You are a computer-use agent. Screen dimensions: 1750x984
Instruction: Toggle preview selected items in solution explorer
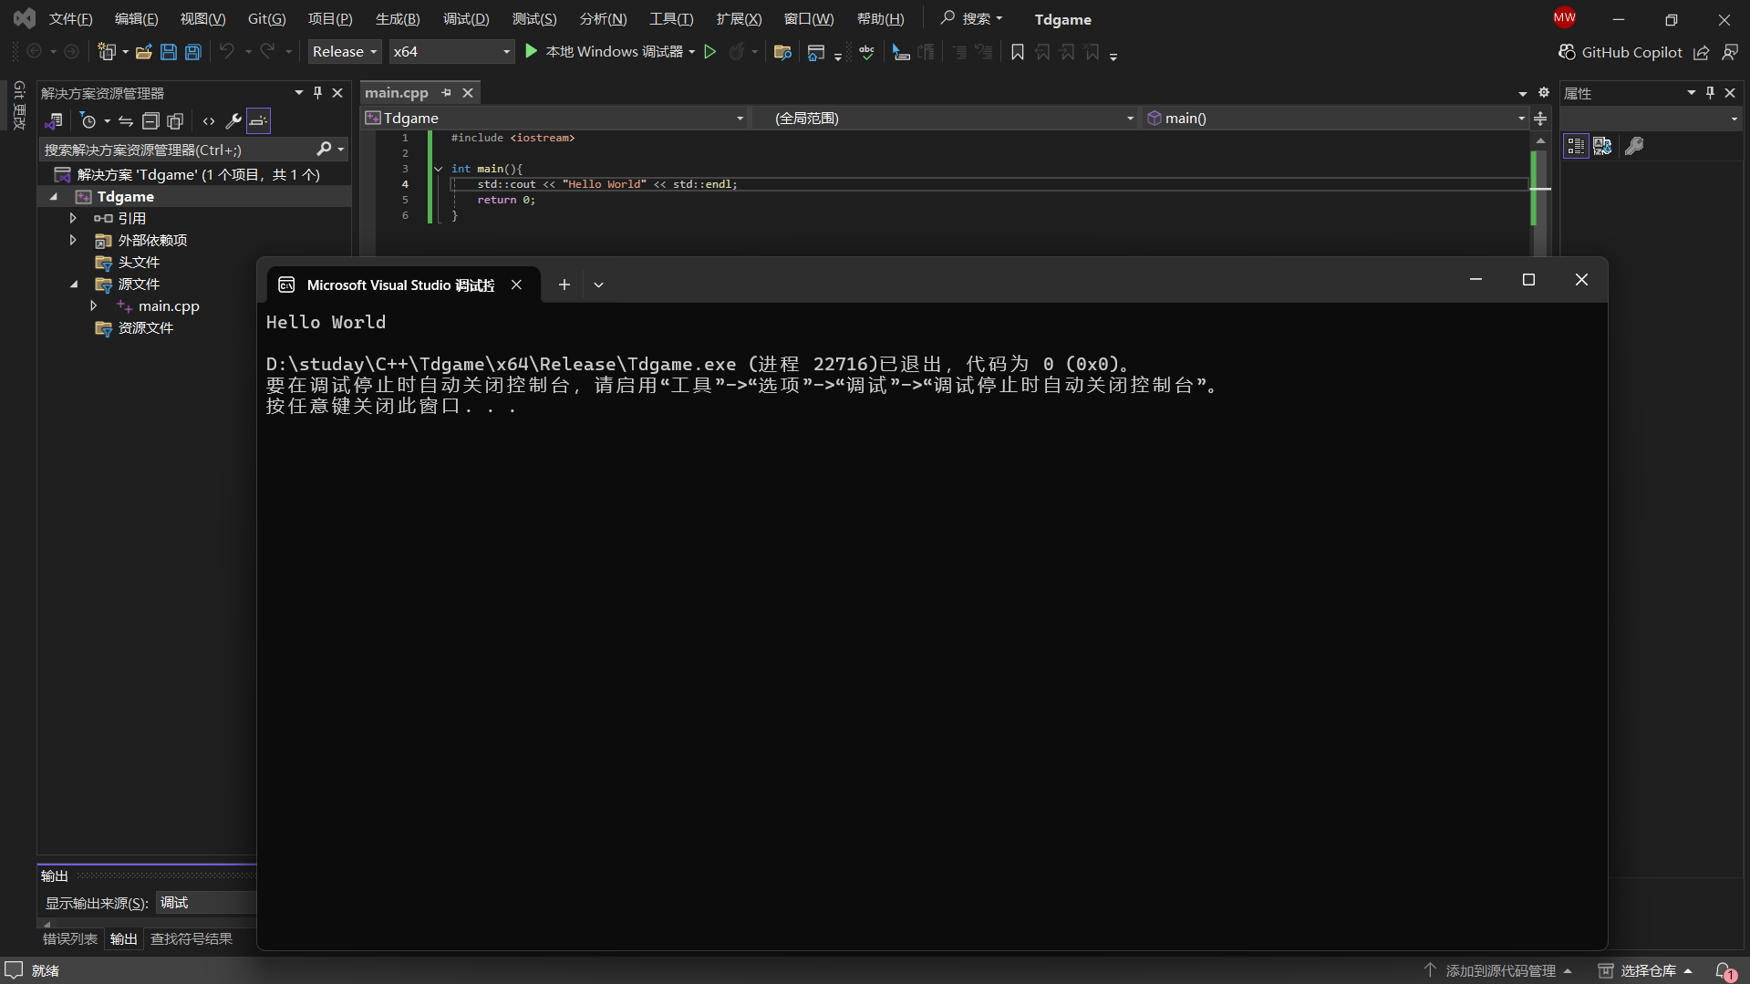(x=259, y=120)
